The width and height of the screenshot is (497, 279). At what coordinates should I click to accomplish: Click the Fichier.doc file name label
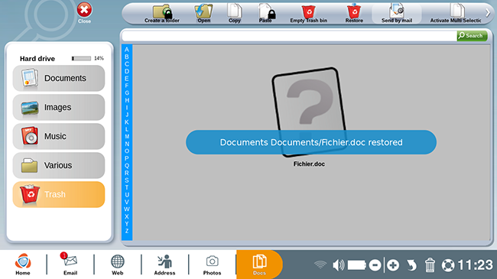coord(309,164)
